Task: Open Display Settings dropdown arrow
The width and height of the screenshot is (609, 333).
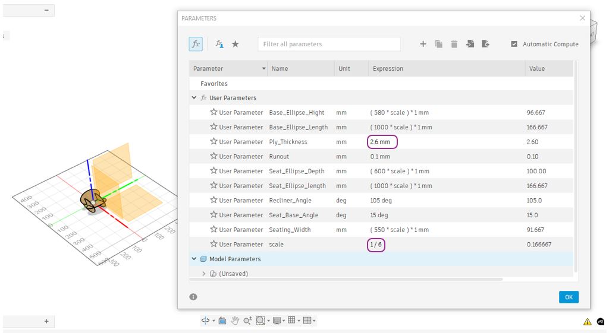Action: point(284,321)
